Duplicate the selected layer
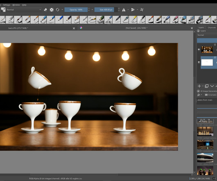The height and width of the screenshot is (181, 217). coord(206,86)
